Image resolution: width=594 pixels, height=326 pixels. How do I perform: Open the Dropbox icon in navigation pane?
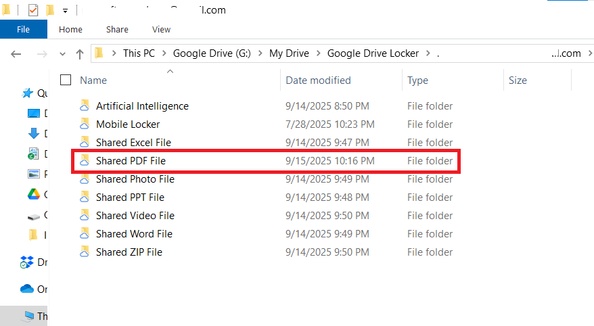pos(27,262)
